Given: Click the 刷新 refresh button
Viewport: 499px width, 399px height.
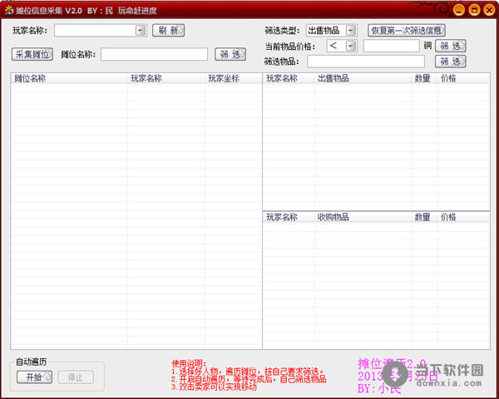Looking at the screenshot, I should pyautogui.click(x=167, y=30).
